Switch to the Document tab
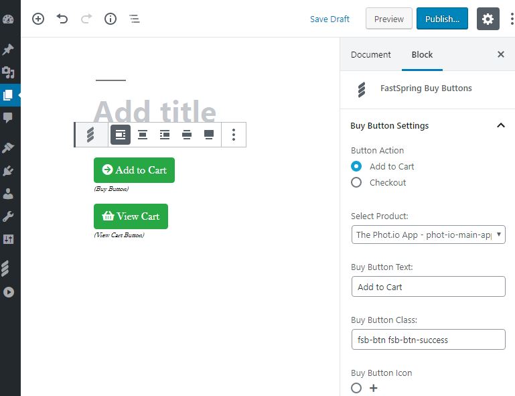This screenshot has width=515, height=396. coord(370,54)
